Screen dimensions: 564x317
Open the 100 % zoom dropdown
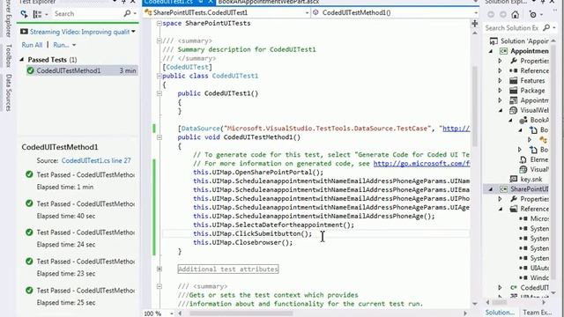pyautogui.click(x=172, y=313)
